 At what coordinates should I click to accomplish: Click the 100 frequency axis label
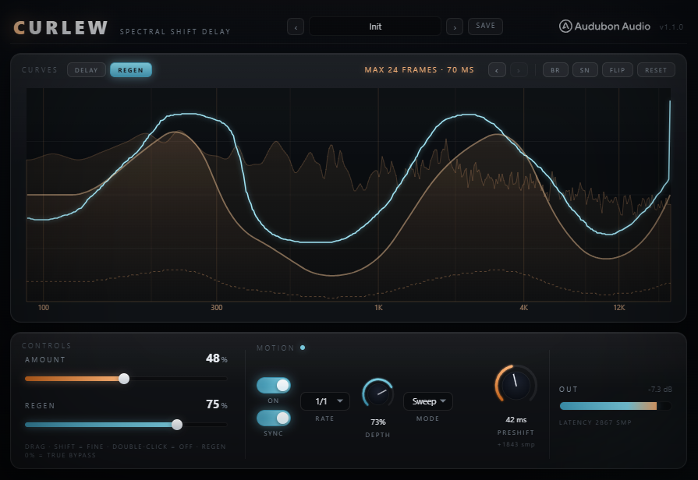tap(44, 307)
